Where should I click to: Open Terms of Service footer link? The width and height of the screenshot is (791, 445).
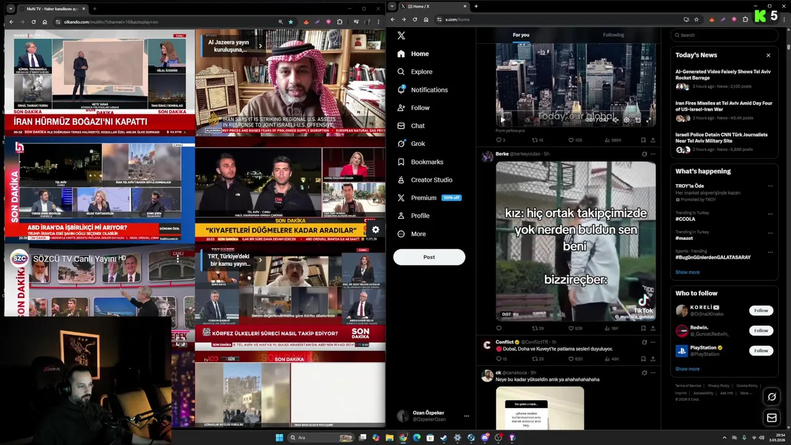click(688, 386)
